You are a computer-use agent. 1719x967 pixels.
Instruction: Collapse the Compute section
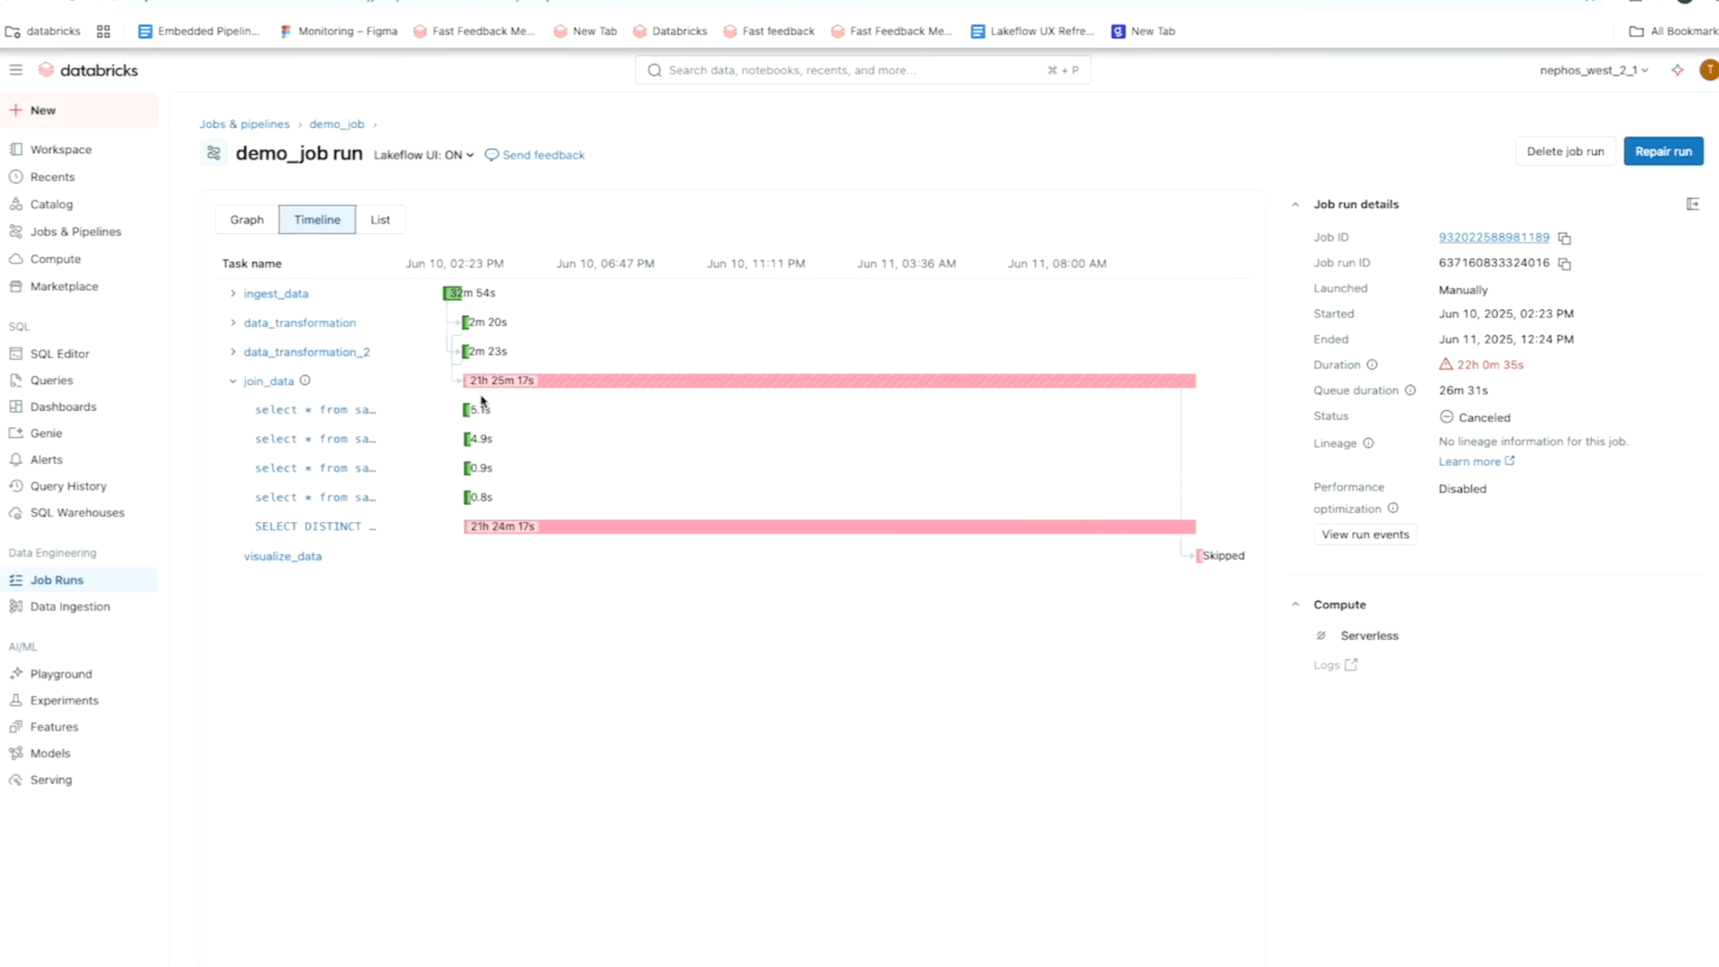tap(1295, 605)
